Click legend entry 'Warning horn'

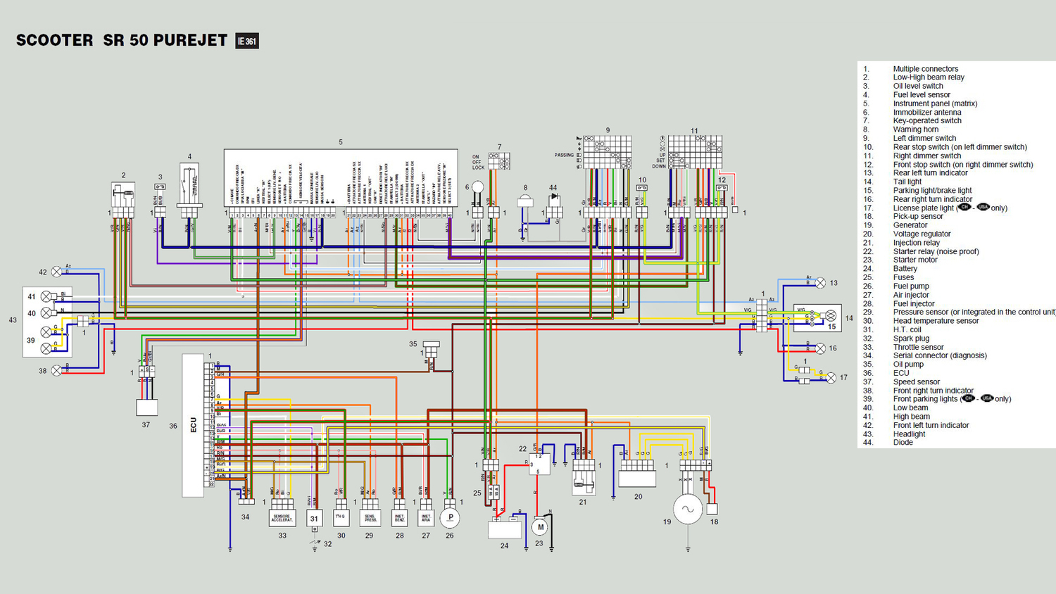click(916, 129)
